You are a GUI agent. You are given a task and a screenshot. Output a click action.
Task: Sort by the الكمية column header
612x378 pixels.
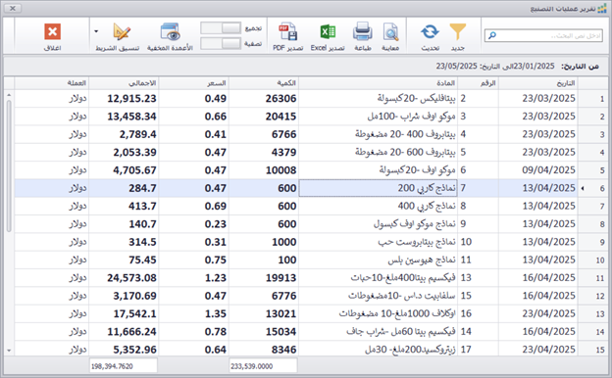click(x=264, y=83)
